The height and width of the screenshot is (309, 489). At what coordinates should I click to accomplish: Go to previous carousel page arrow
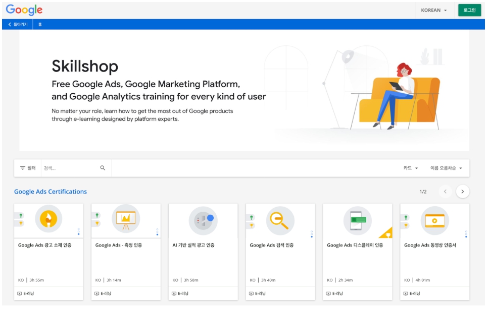click(445, 192)
